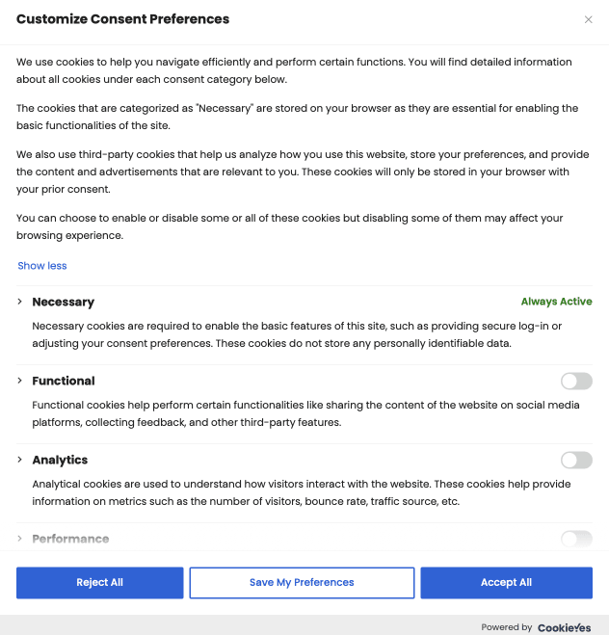Enable the Analytics cookies toggle
The width and height of the screenshot is (609, 635).
coord(576,460)
